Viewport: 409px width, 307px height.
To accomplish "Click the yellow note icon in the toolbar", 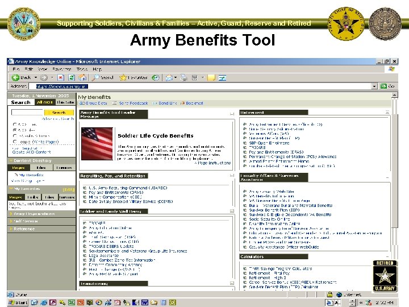I will pyautogui.click(x=211, y=77).
